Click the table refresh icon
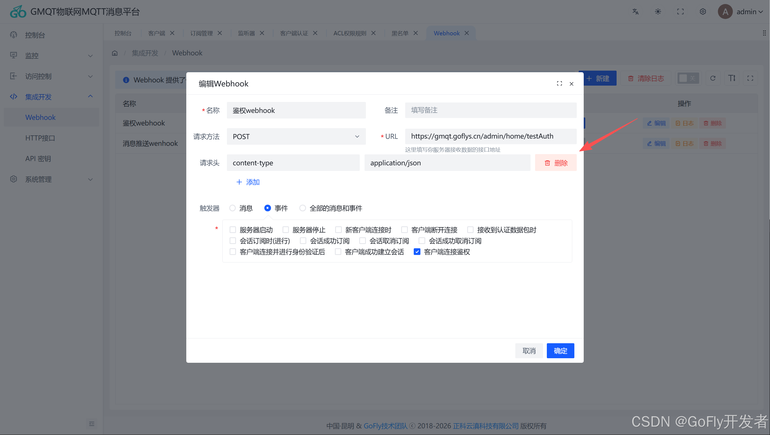This screenshot has height=435, width=770. coord(713,78)
